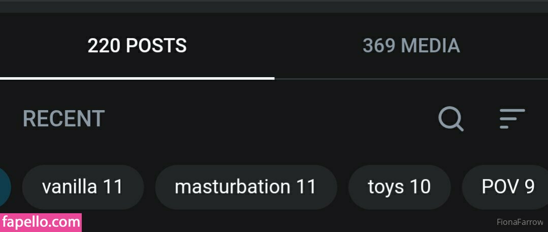Click the fapello.com watermark link
The width and height of the screenshot is (548, 232).
point(41,222)
